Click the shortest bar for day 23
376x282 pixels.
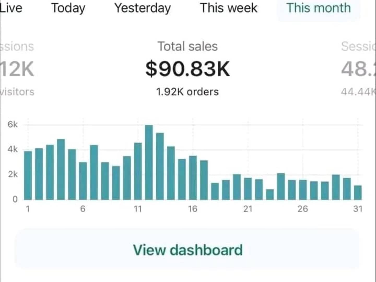pyautogui.click(x=270, y=195)
